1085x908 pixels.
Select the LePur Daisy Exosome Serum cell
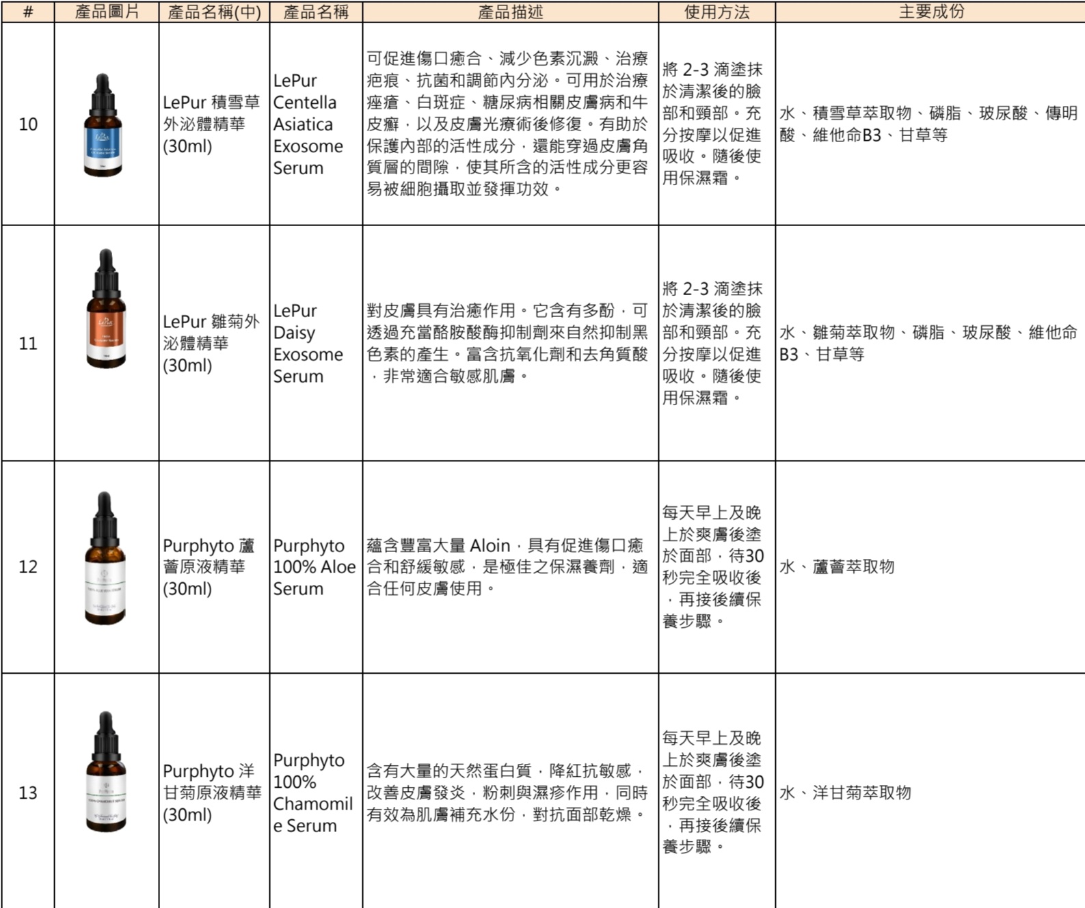(316, 343)
